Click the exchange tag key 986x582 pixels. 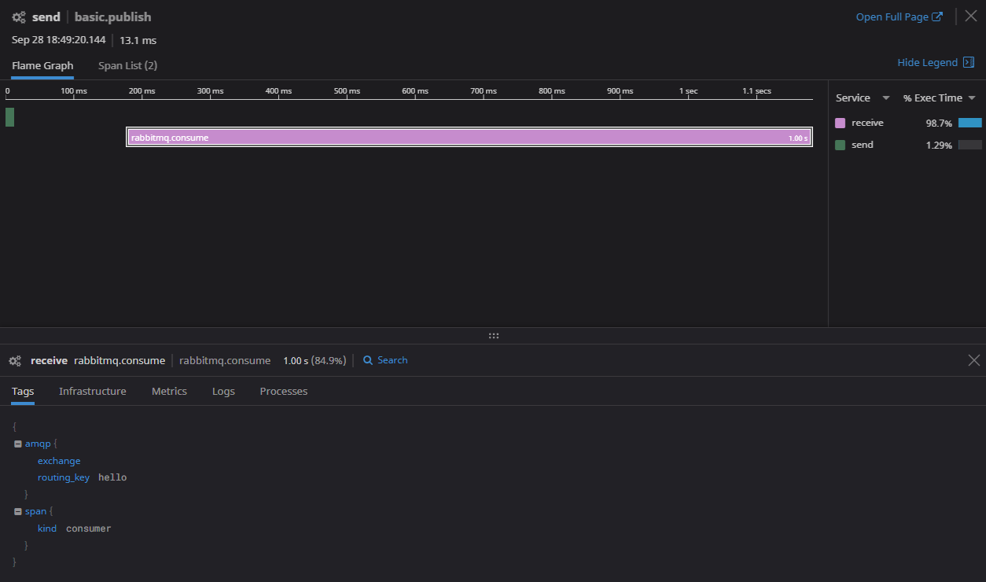[x=59, y=460]
